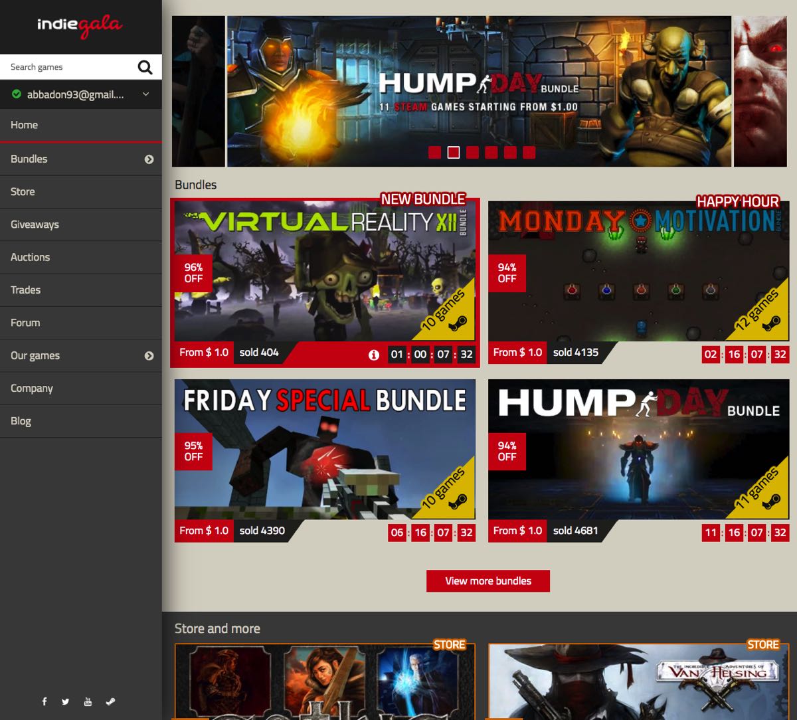
Task: Click From $ 1.0 on Monday Motivation
Action: coord(517,353)
